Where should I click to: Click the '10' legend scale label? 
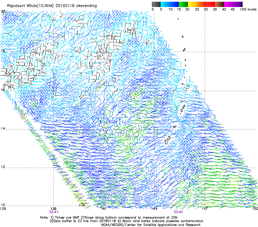tap(170, 9)
